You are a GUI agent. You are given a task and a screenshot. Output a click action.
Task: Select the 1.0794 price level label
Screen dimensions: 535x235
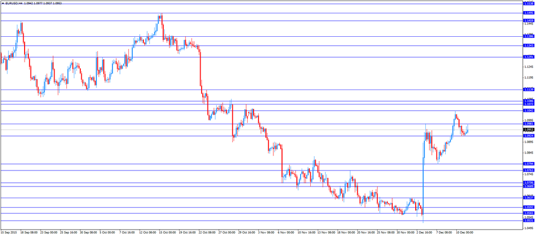[529, 164]
